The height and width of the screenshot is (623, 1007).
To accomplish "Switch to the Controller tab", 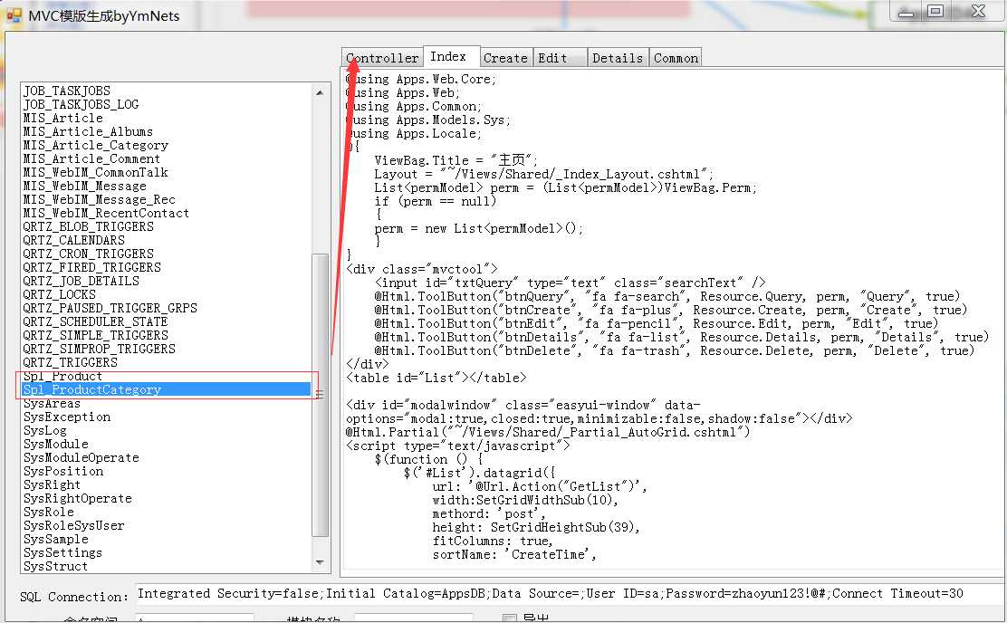I will click(382, 58).
